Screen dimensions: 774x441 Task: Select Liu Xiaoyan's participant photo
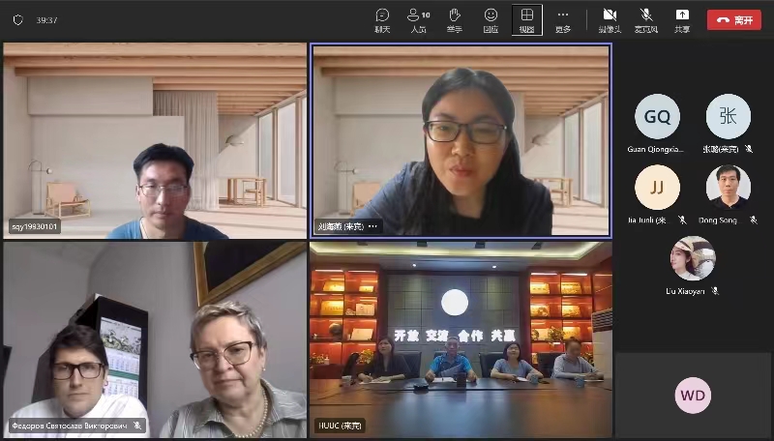[693, 258]
